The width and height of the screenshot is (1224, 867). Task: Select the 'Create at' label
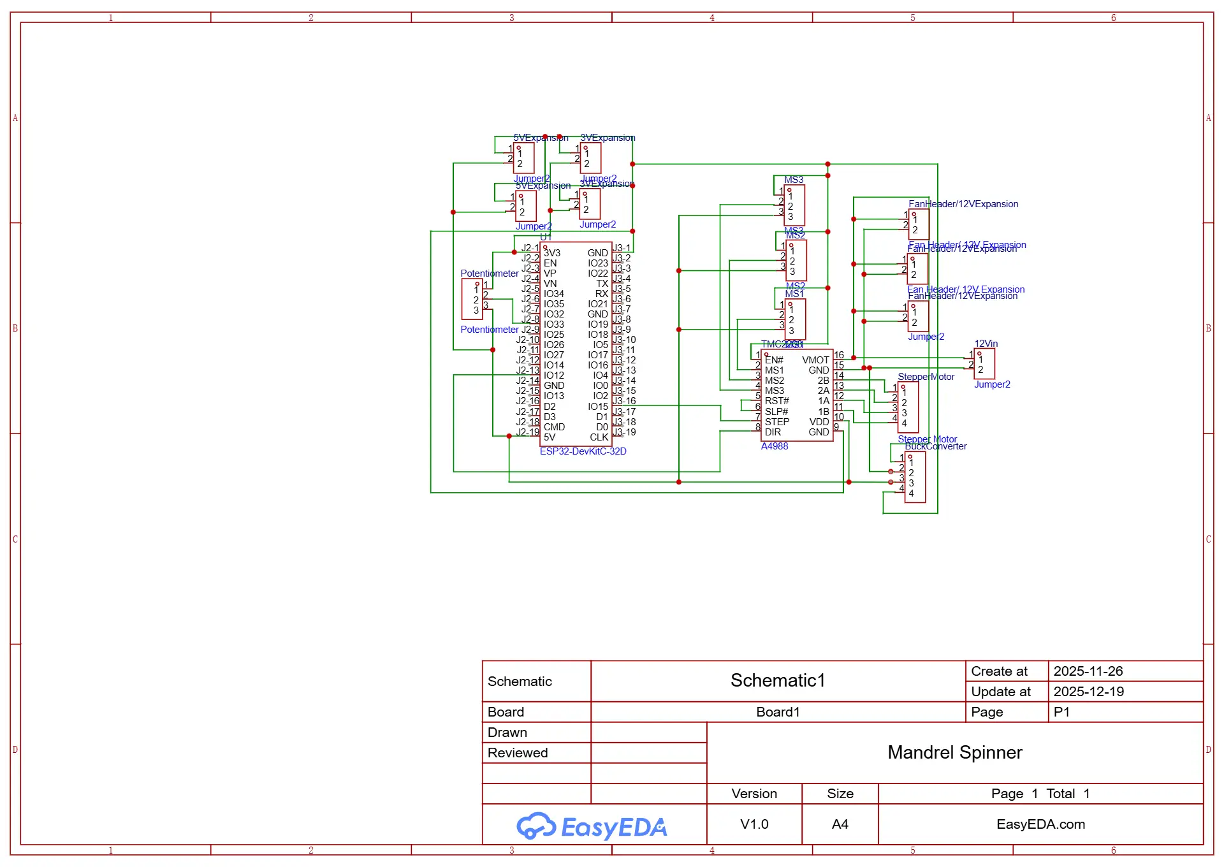click(999, 671)
